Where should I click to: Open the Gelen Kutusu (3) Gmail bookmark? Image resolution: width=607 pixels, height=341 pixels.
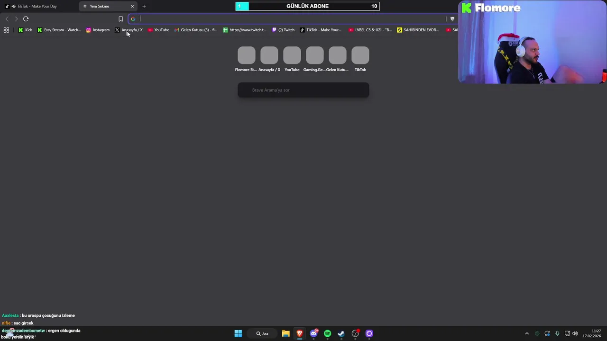pyautogui.click(x=196, y=30)
